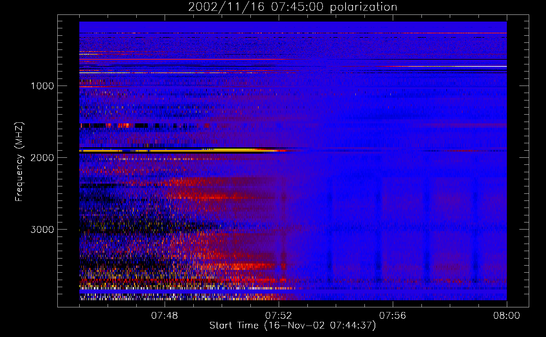Click the "08:00" time tick label
Screen dimensions: 546x337
(x=507, y=316)
